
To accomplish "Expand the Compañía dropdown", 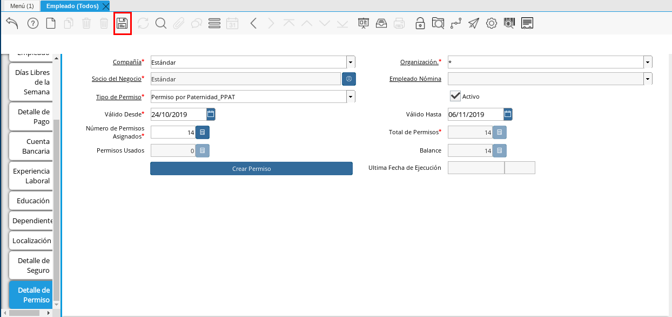I will [x=351, y=62].
